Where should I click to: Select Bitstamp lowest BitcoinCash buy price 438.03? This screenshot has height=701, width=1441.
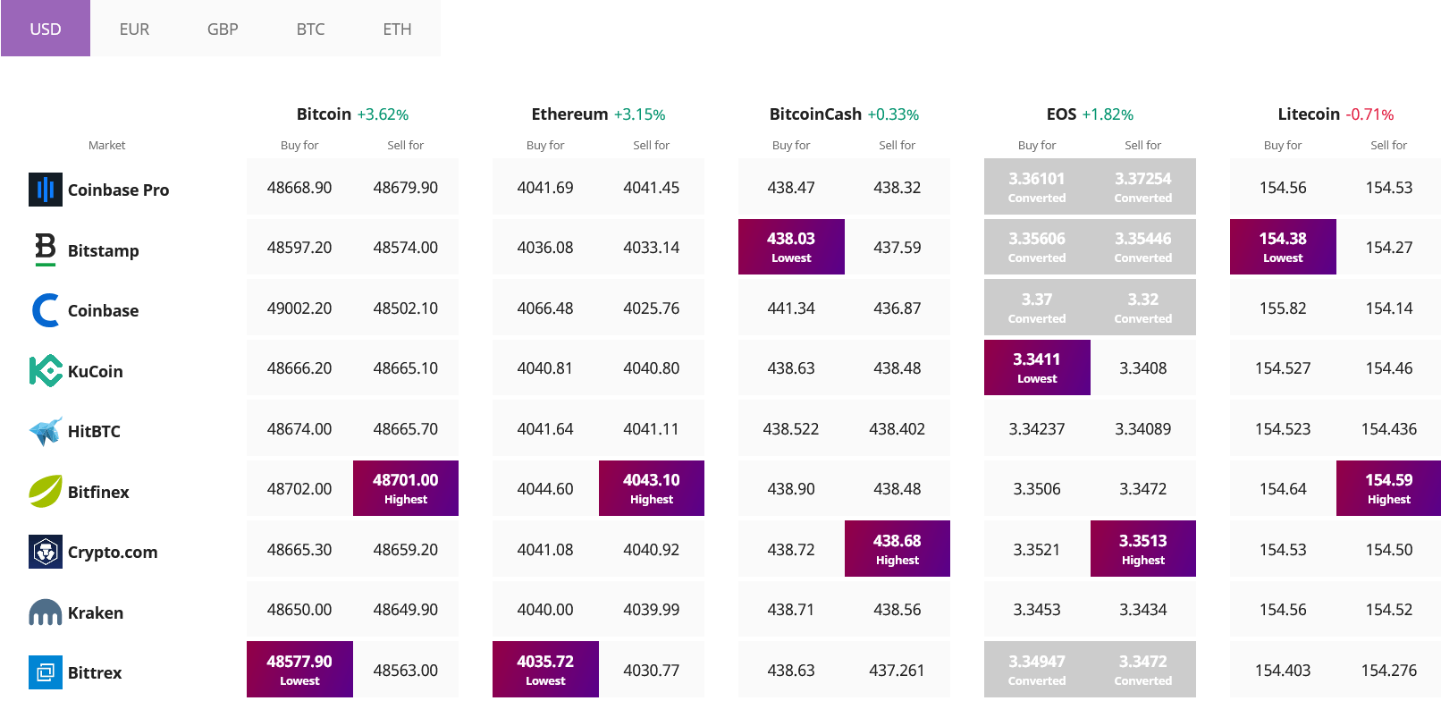pyautogui.click(x=791, y=247)
